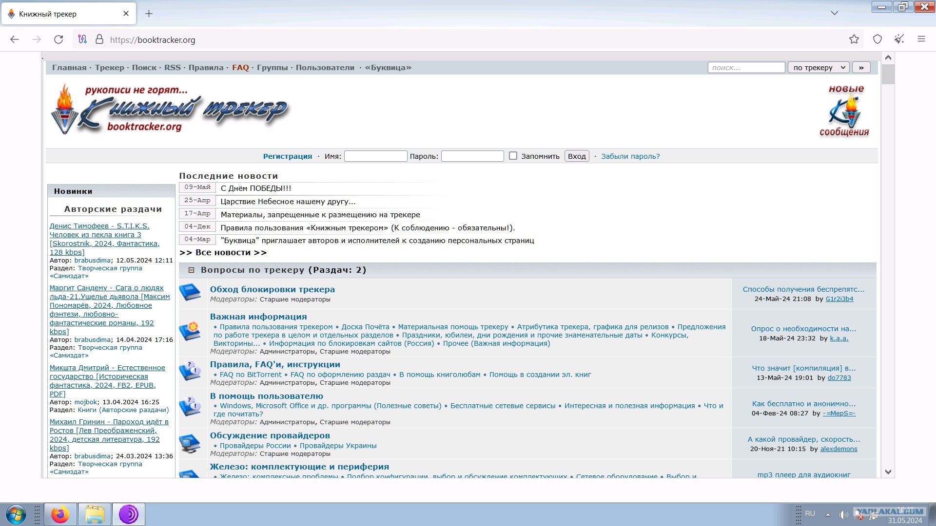This screenshot has width=936, height=526.
Task: Open >> Все новости >> link
Action: click(x=223, y=252)
